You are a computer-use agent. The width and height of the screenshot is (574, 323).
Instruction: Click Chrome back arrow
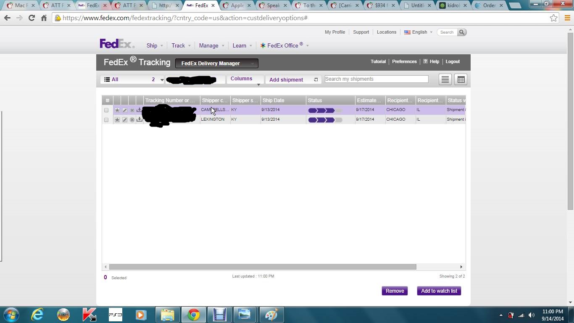tap(7, 18)
